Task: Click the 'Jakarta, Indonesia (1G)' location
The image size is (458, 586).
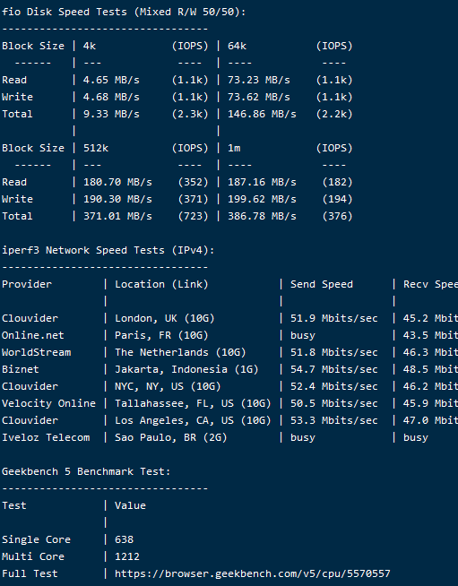Action: tap(186, 369)
